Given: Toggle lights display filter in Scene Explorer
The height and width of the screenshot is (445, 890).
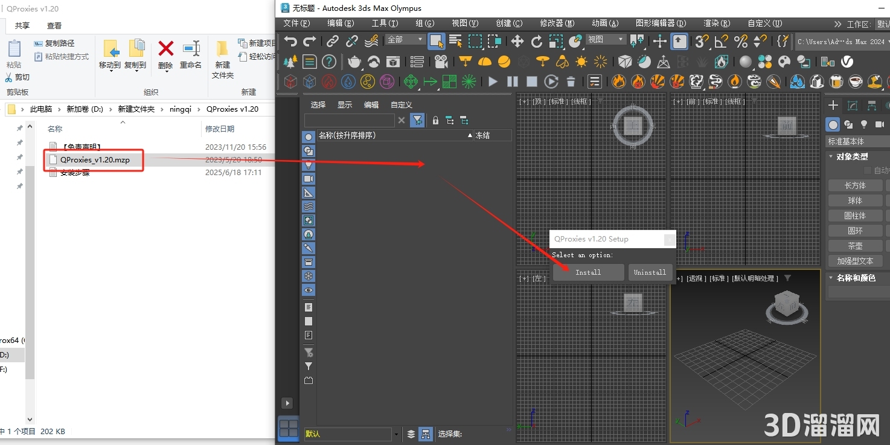Looking at the screenshot, I should pyautogui.click(x=309, y=165).
